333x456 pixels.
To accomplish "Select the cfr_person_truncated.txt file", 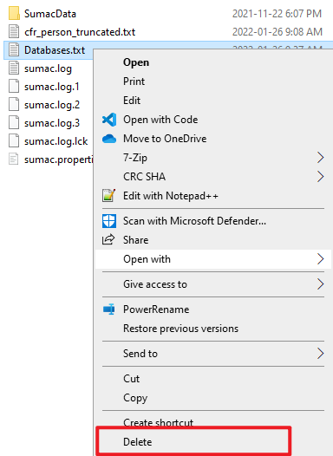I will [80, 32].
